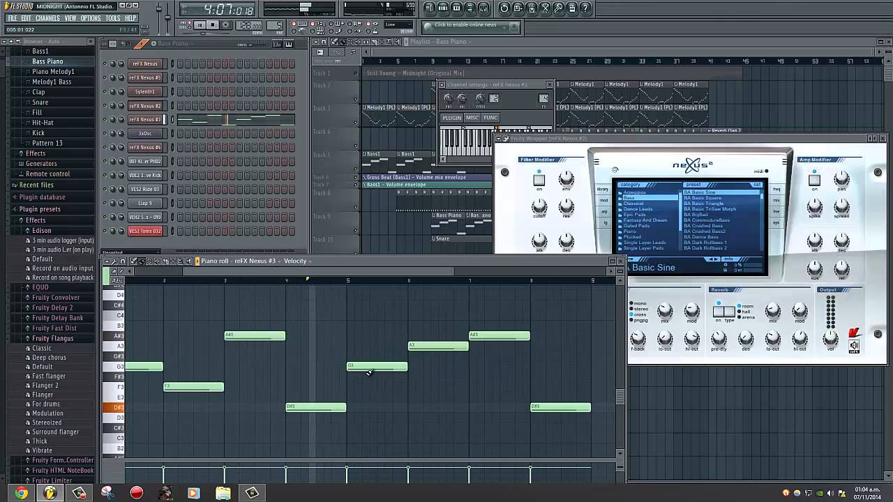Open the OPTIONS menu
The image size is (893, 502).
(x=91, y=18)
